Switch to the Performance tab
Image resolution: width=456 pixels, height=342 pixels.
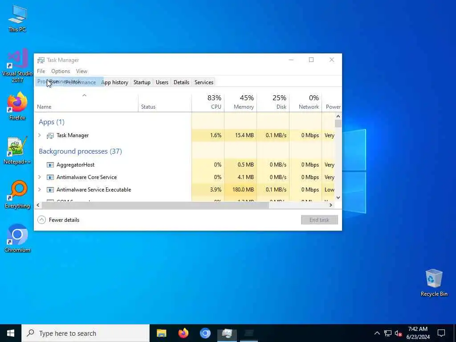81,82
